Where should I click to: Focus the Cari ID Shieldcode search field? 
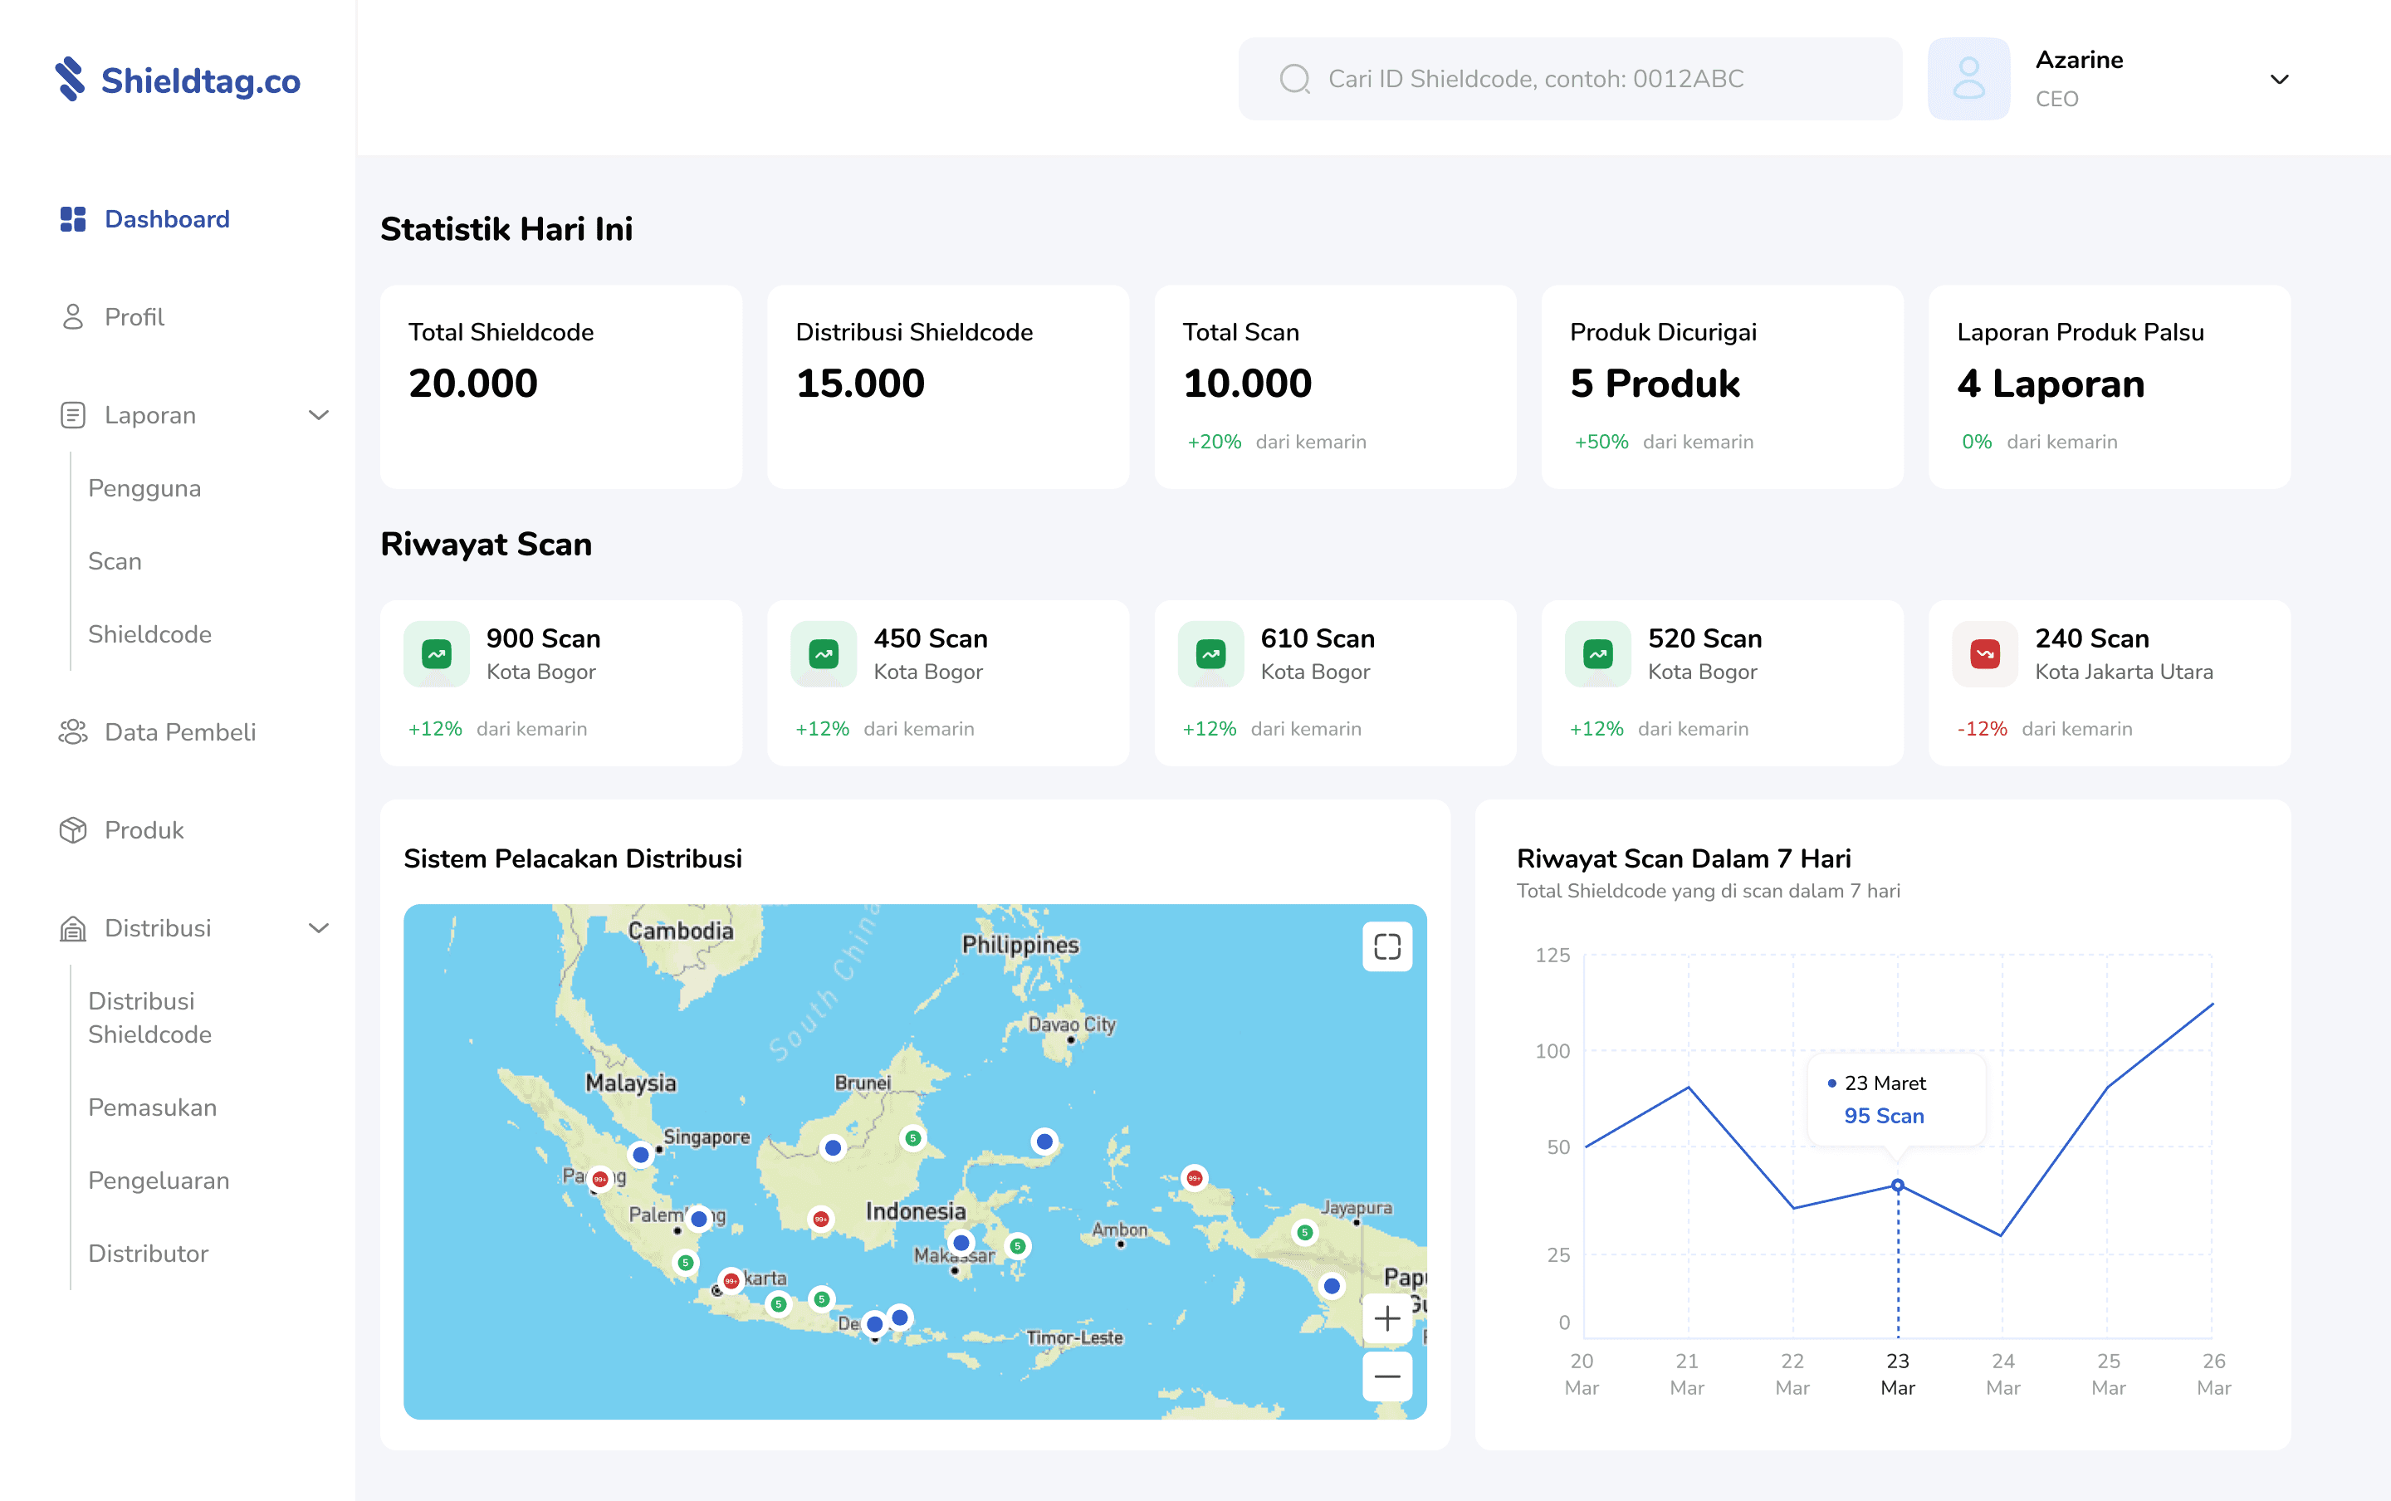tap(1570, 78)
